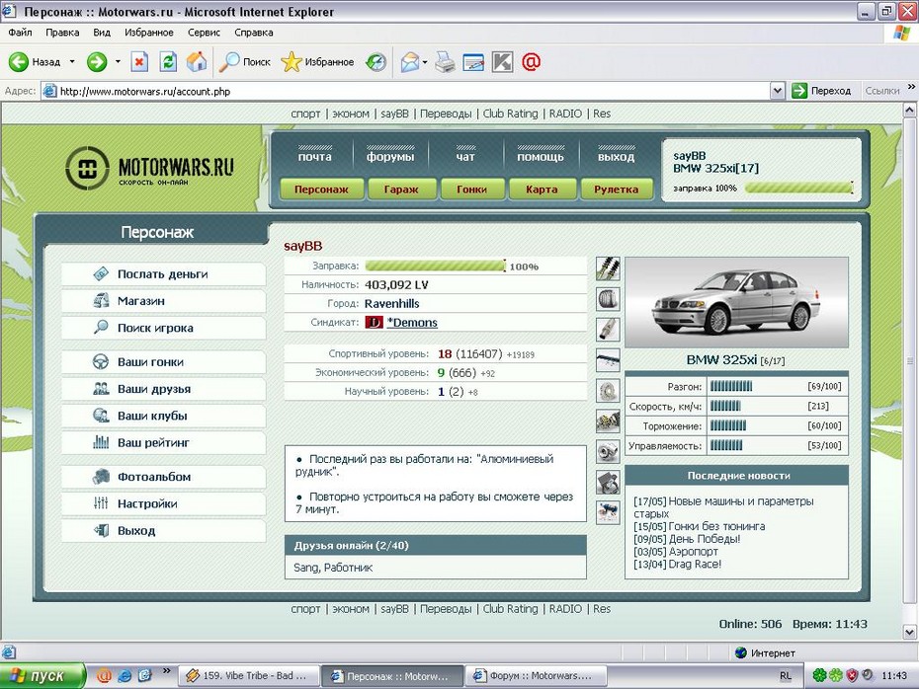Image resolution: width=919 pixels, height=689 pixels.
Task: Switch to Форум Motorwars taskbar window
Action: 536,675
